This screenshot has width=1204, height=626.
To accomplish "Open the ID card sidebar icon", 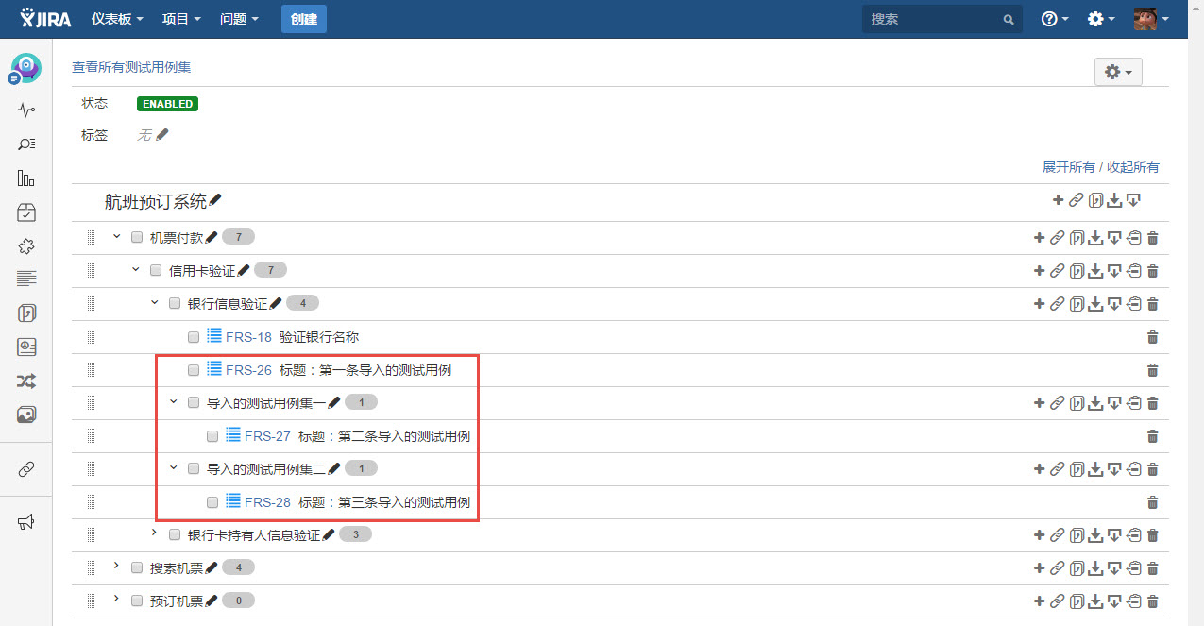I will 26,347.
